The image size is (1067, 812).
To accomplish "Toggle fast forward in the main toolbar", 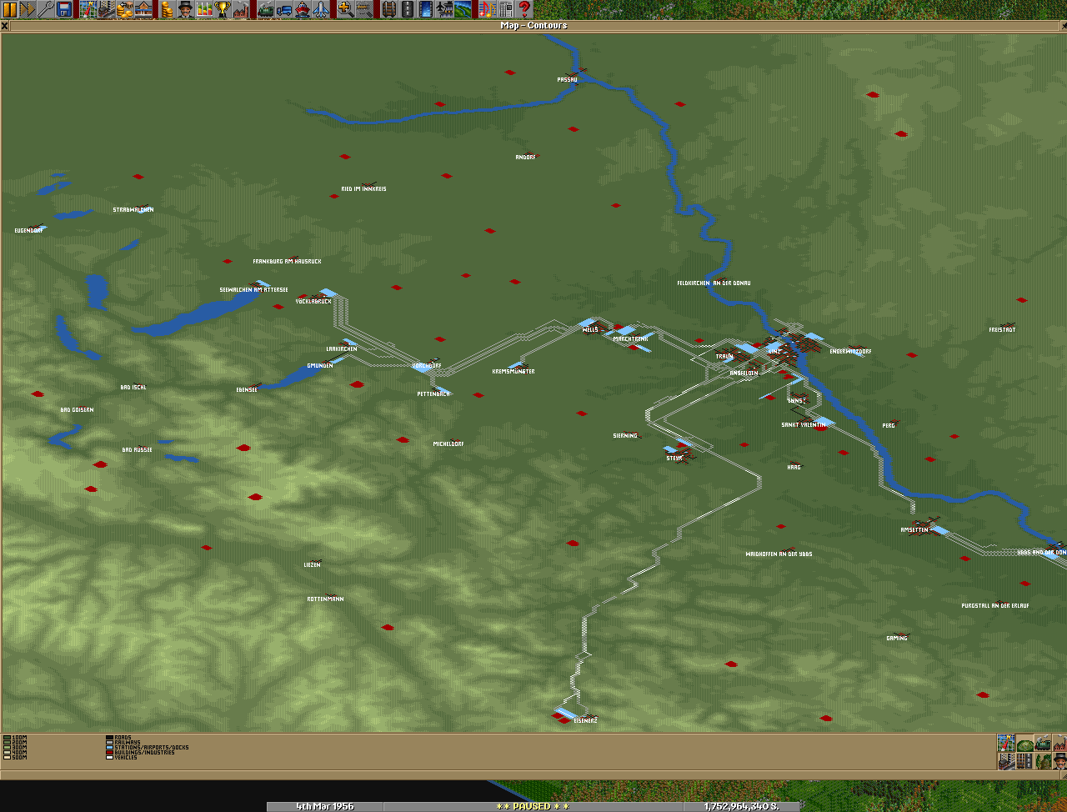I will coord(28,10).
